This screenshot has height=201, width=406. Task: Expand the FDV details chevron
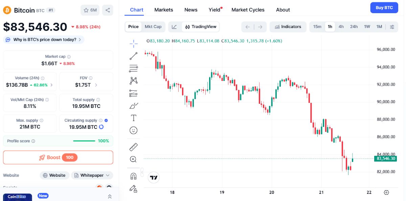coord(96,85)
